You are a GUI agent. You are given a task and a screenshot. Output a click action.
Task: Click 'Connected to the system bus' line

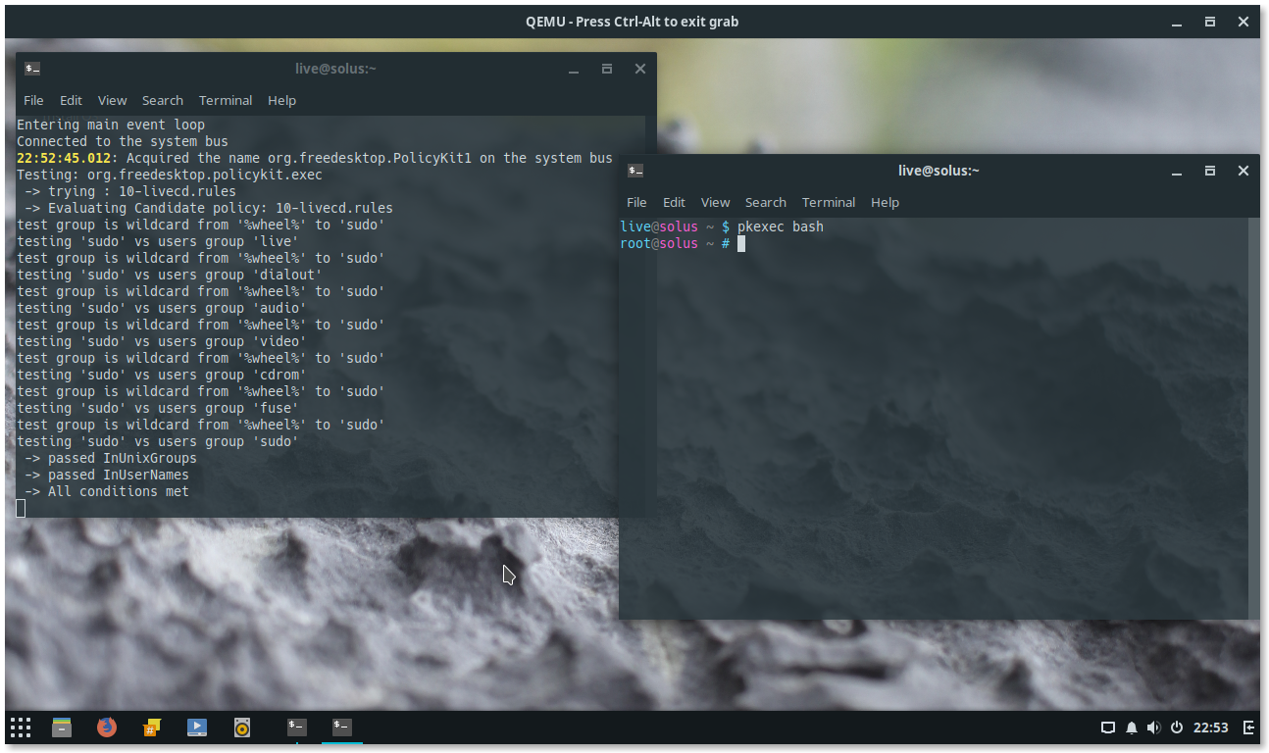tap(123, 141)
